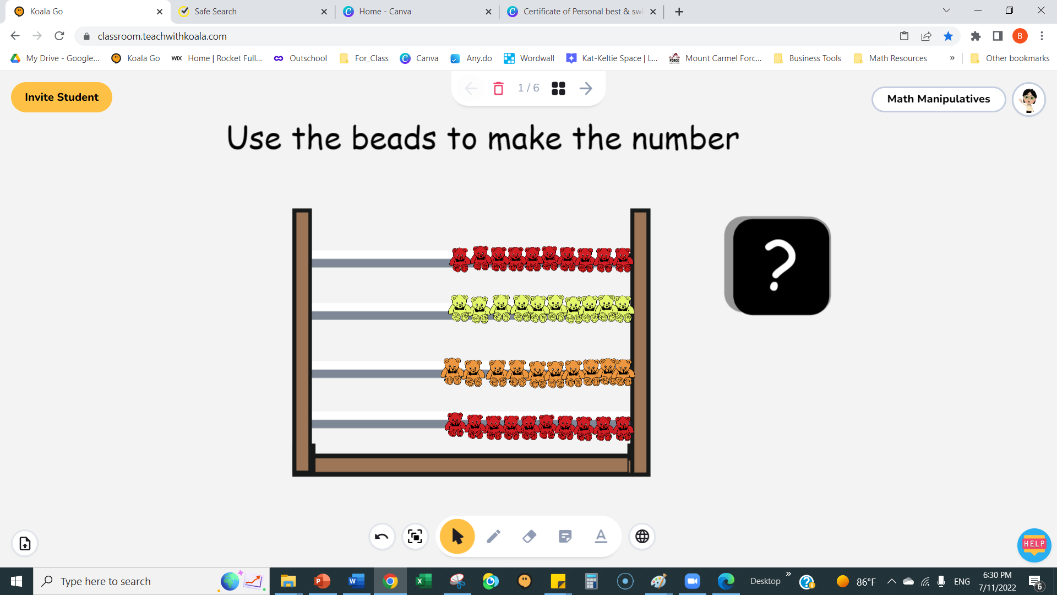
Task: Select the eraser tool
Action: pos(529,535)
